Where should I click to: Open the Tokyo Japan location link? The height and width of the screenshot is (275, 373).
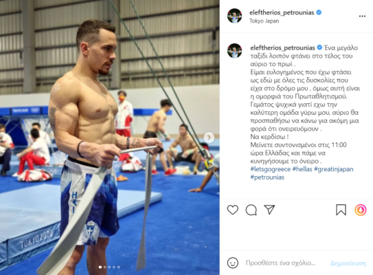264,21
